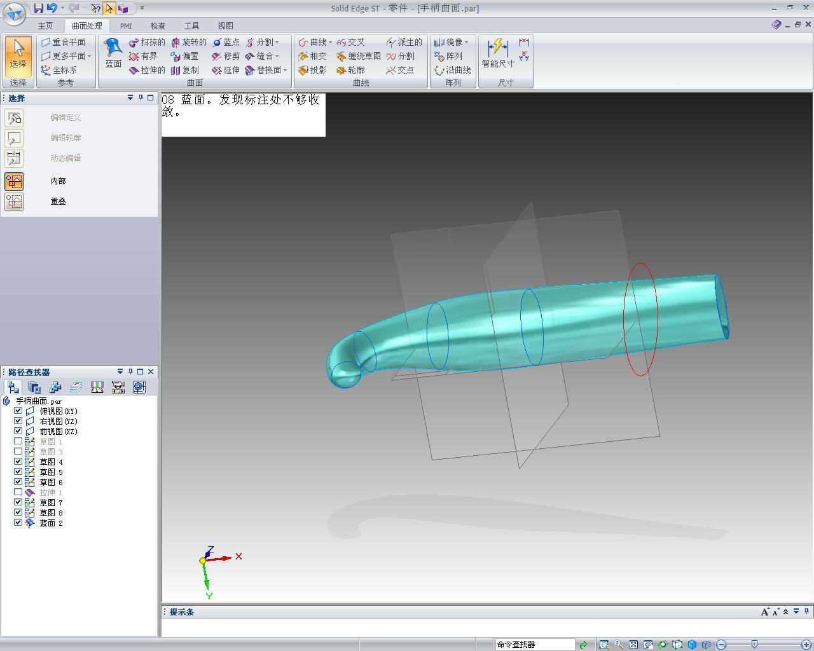This screenshot has width=814, height=651.
Task: Select the 交叉 cross curve tool
Action: tap(351, 42)
